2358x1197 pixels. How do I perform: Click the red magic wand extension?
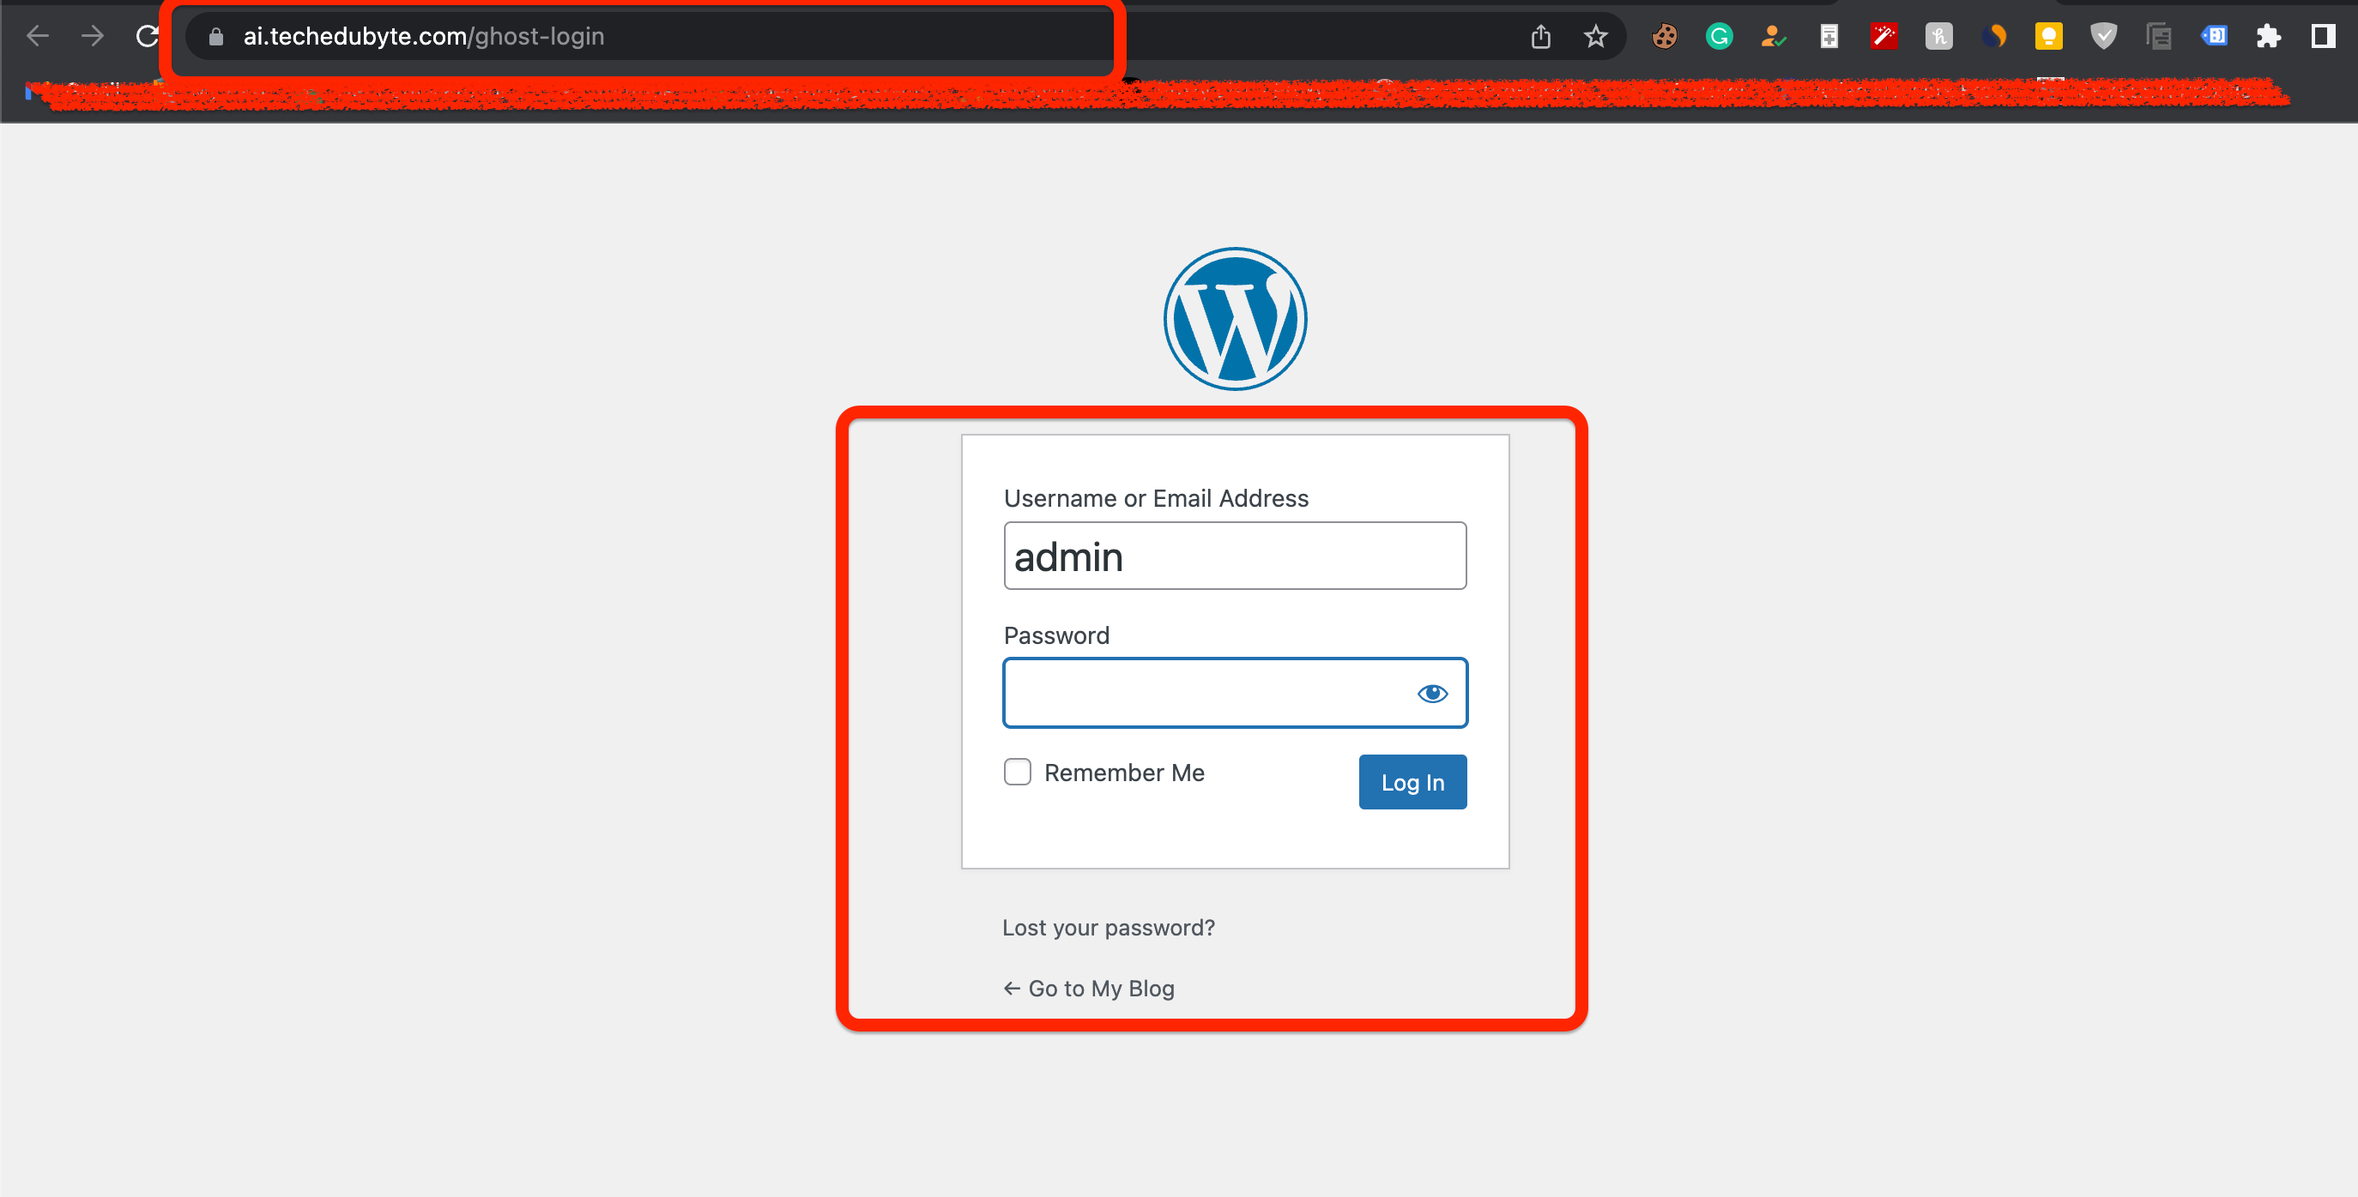click(1883, 37)
